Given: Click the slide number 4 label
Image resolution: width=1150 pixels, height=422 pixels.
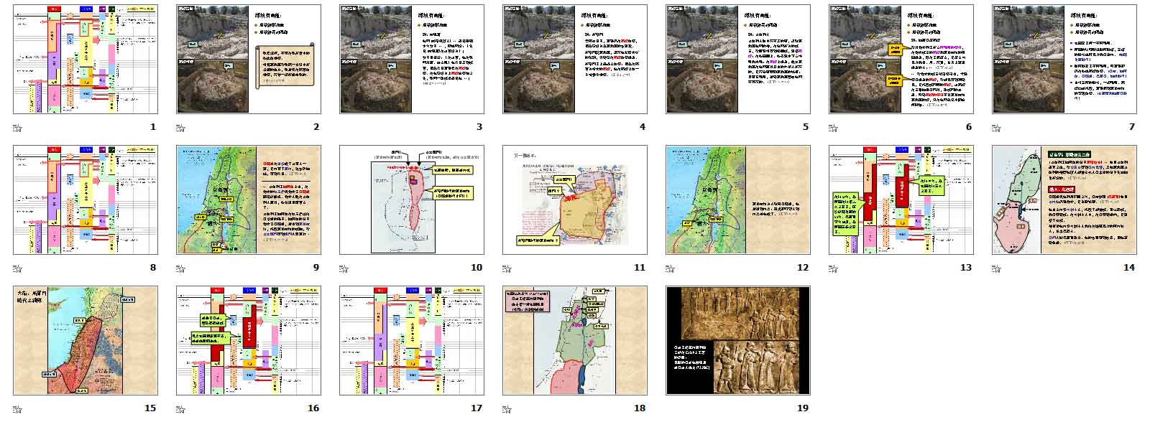Looking at the screenshot, I should pyautogui.click(x=643, y=127).
